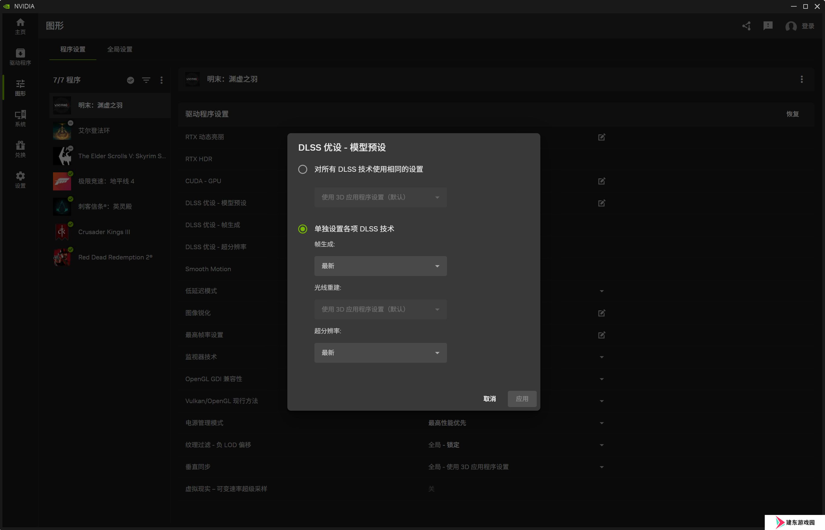Open the sort filter lines icon in program list
This screenshot has height=530, width=825.
[146, 80]
